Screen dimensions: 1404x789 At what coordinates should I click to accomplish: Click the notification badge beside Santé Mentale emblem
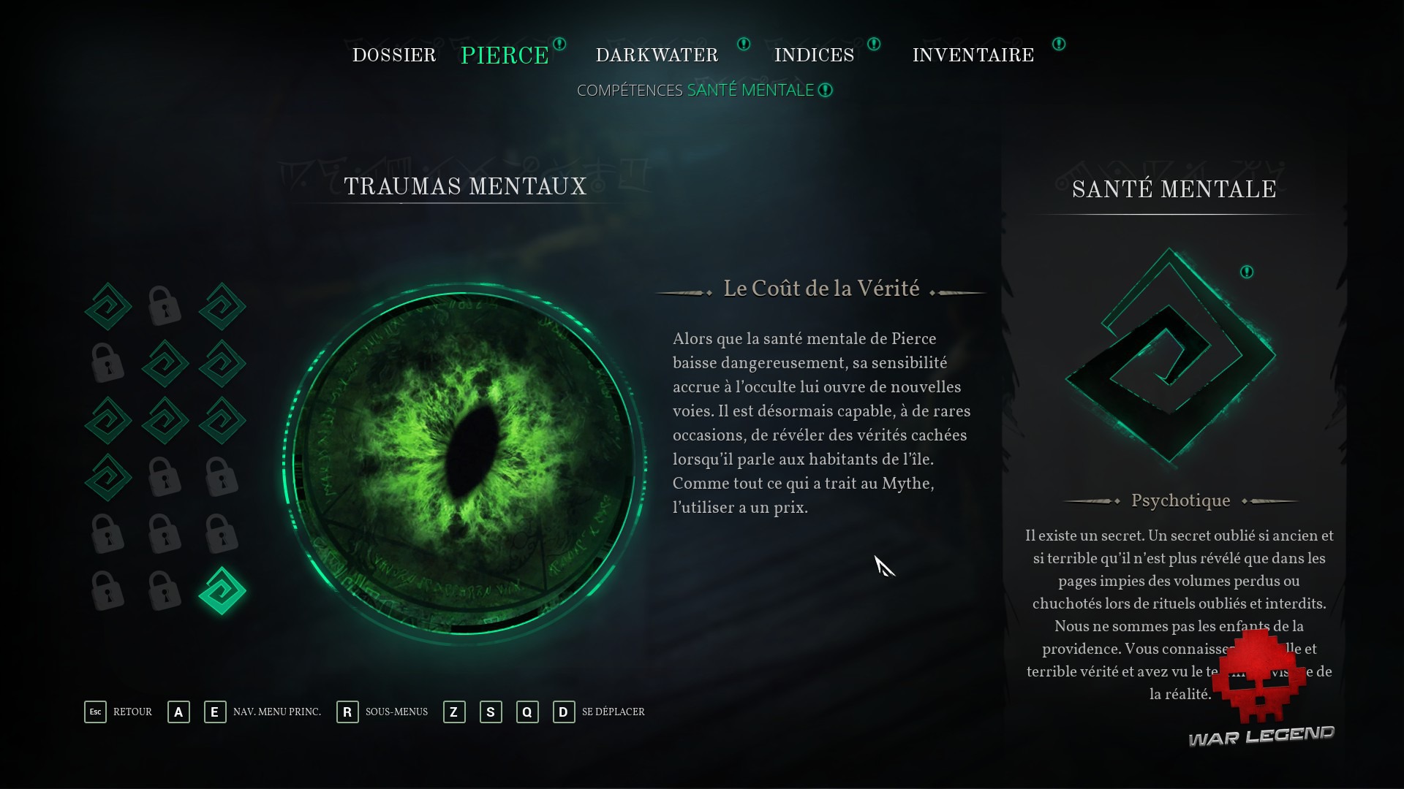pyautogui.click(x=1247, y=272)
